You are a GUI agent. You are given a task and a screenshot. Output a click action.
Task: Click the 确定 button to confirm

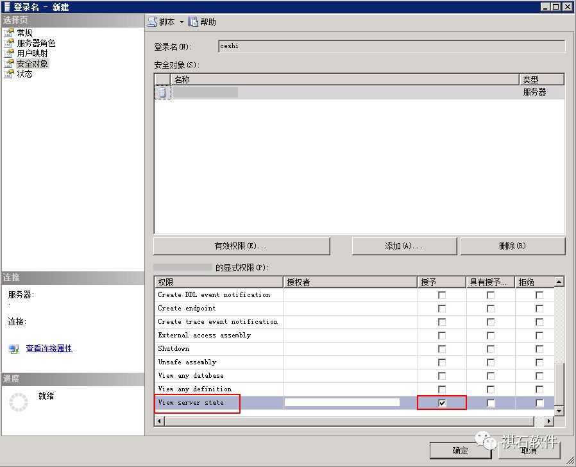pyautogui.click(x=461, y=451)
